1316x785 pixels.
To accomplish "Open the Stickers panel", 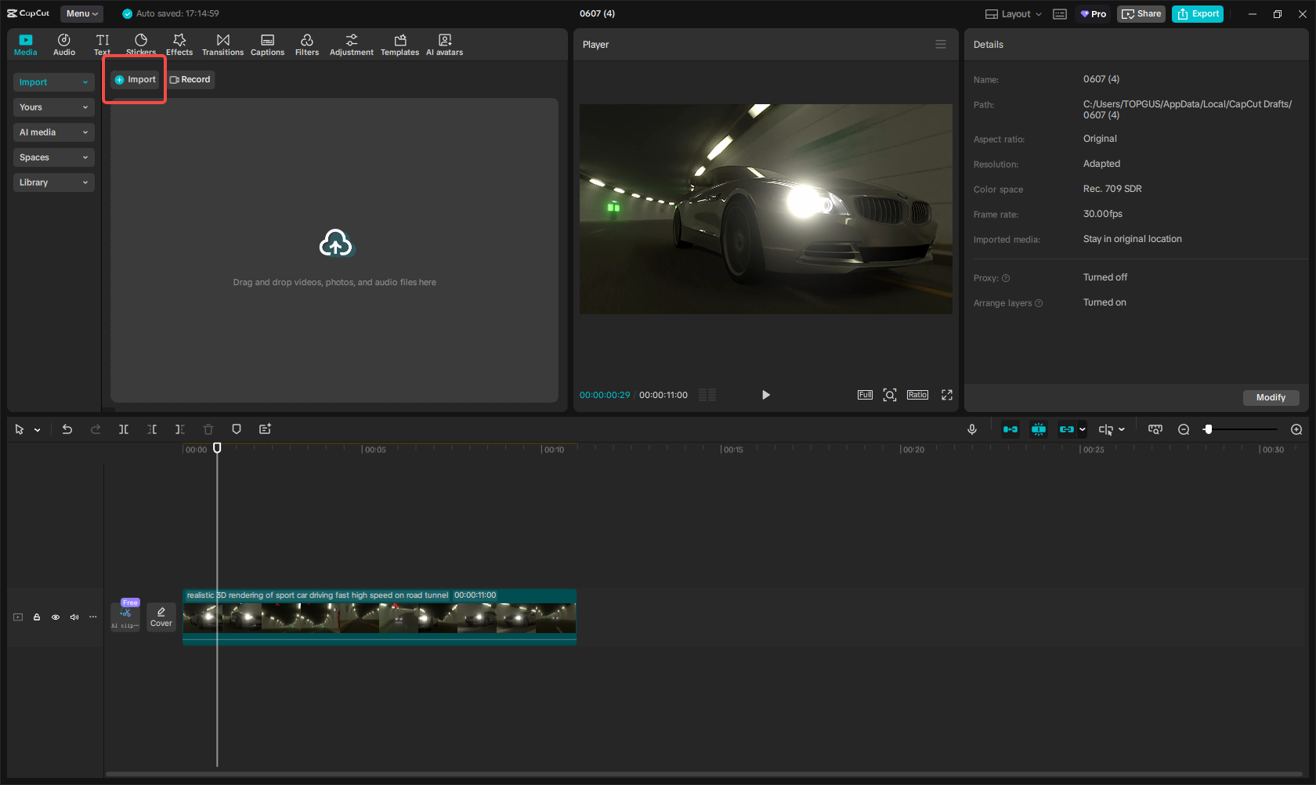I will (x=140, y=44).
